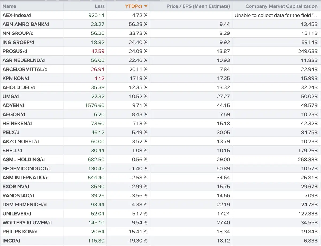The width and height of the screenshot is (321, 246).
Task: Click AEX-Index YTD value 4.72 %
Action: coord(140,15)
